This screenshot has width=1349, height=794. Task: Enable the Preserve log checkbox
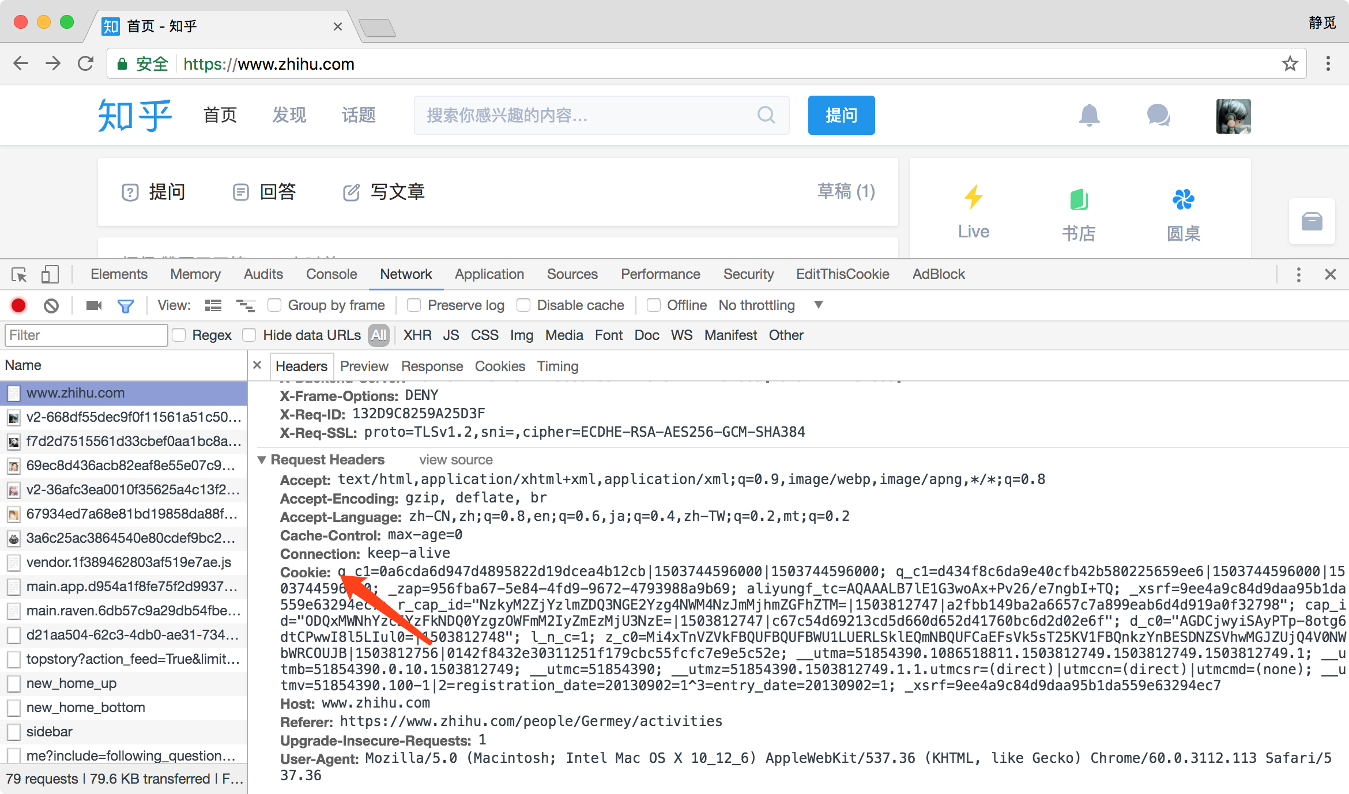tap(414, 305)
